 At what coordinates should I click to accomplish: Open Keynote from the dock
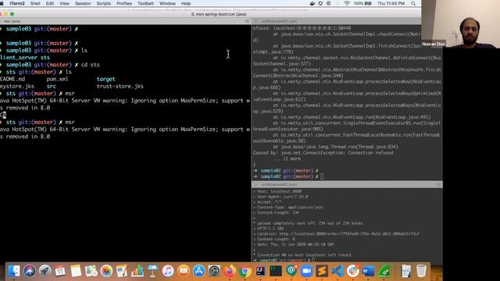pos(153,271)
